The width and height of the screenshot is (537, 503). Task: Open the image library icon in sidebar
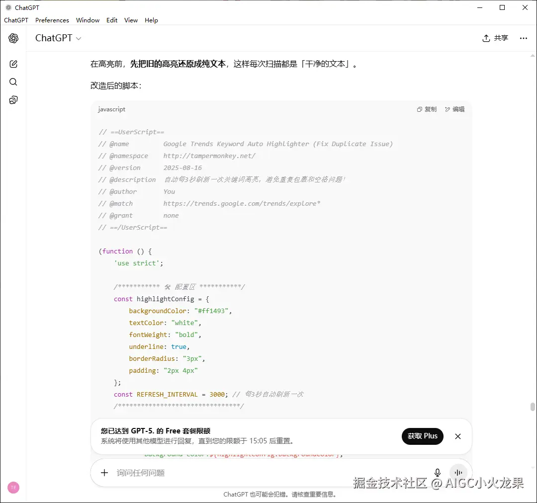coord(13,99)
